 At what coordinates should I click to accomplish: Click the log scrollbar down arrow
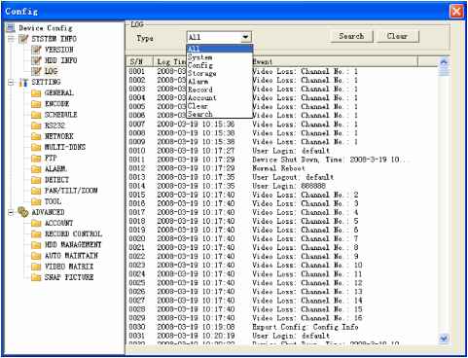pos(444,339)
